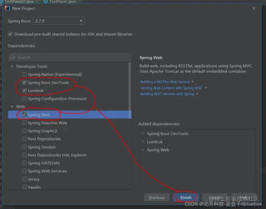The width and height of the screenshot is (266, 209).
Task: Select 'Spring Boot DevTools' in added dependencies
Action: point(167,134)
